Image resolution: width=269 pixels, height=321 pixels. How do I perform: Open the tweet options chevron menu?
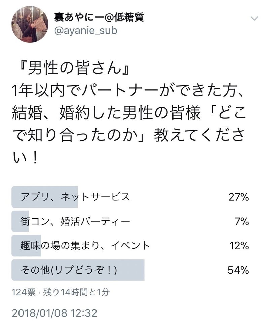click(254, 19)
